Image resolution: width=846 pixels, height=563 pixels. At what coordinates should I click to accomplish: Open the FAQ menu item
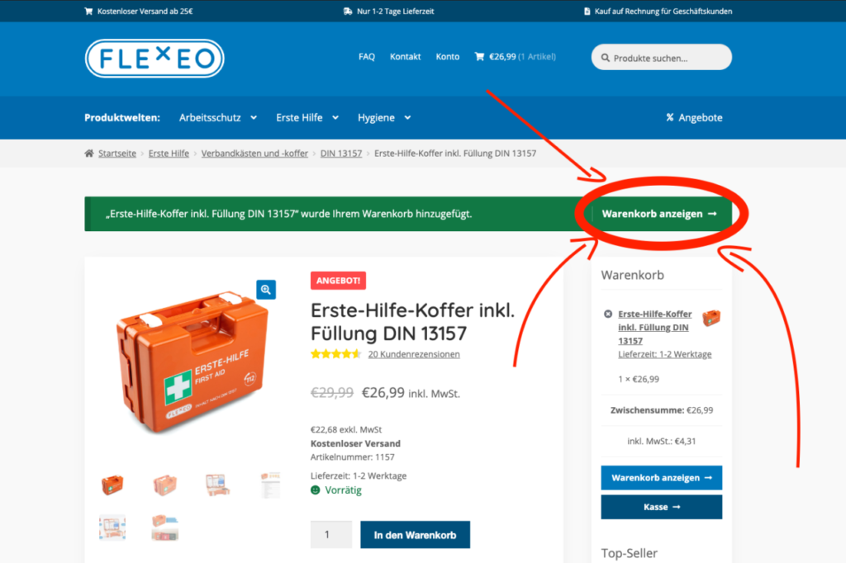[x=366, y=57]
